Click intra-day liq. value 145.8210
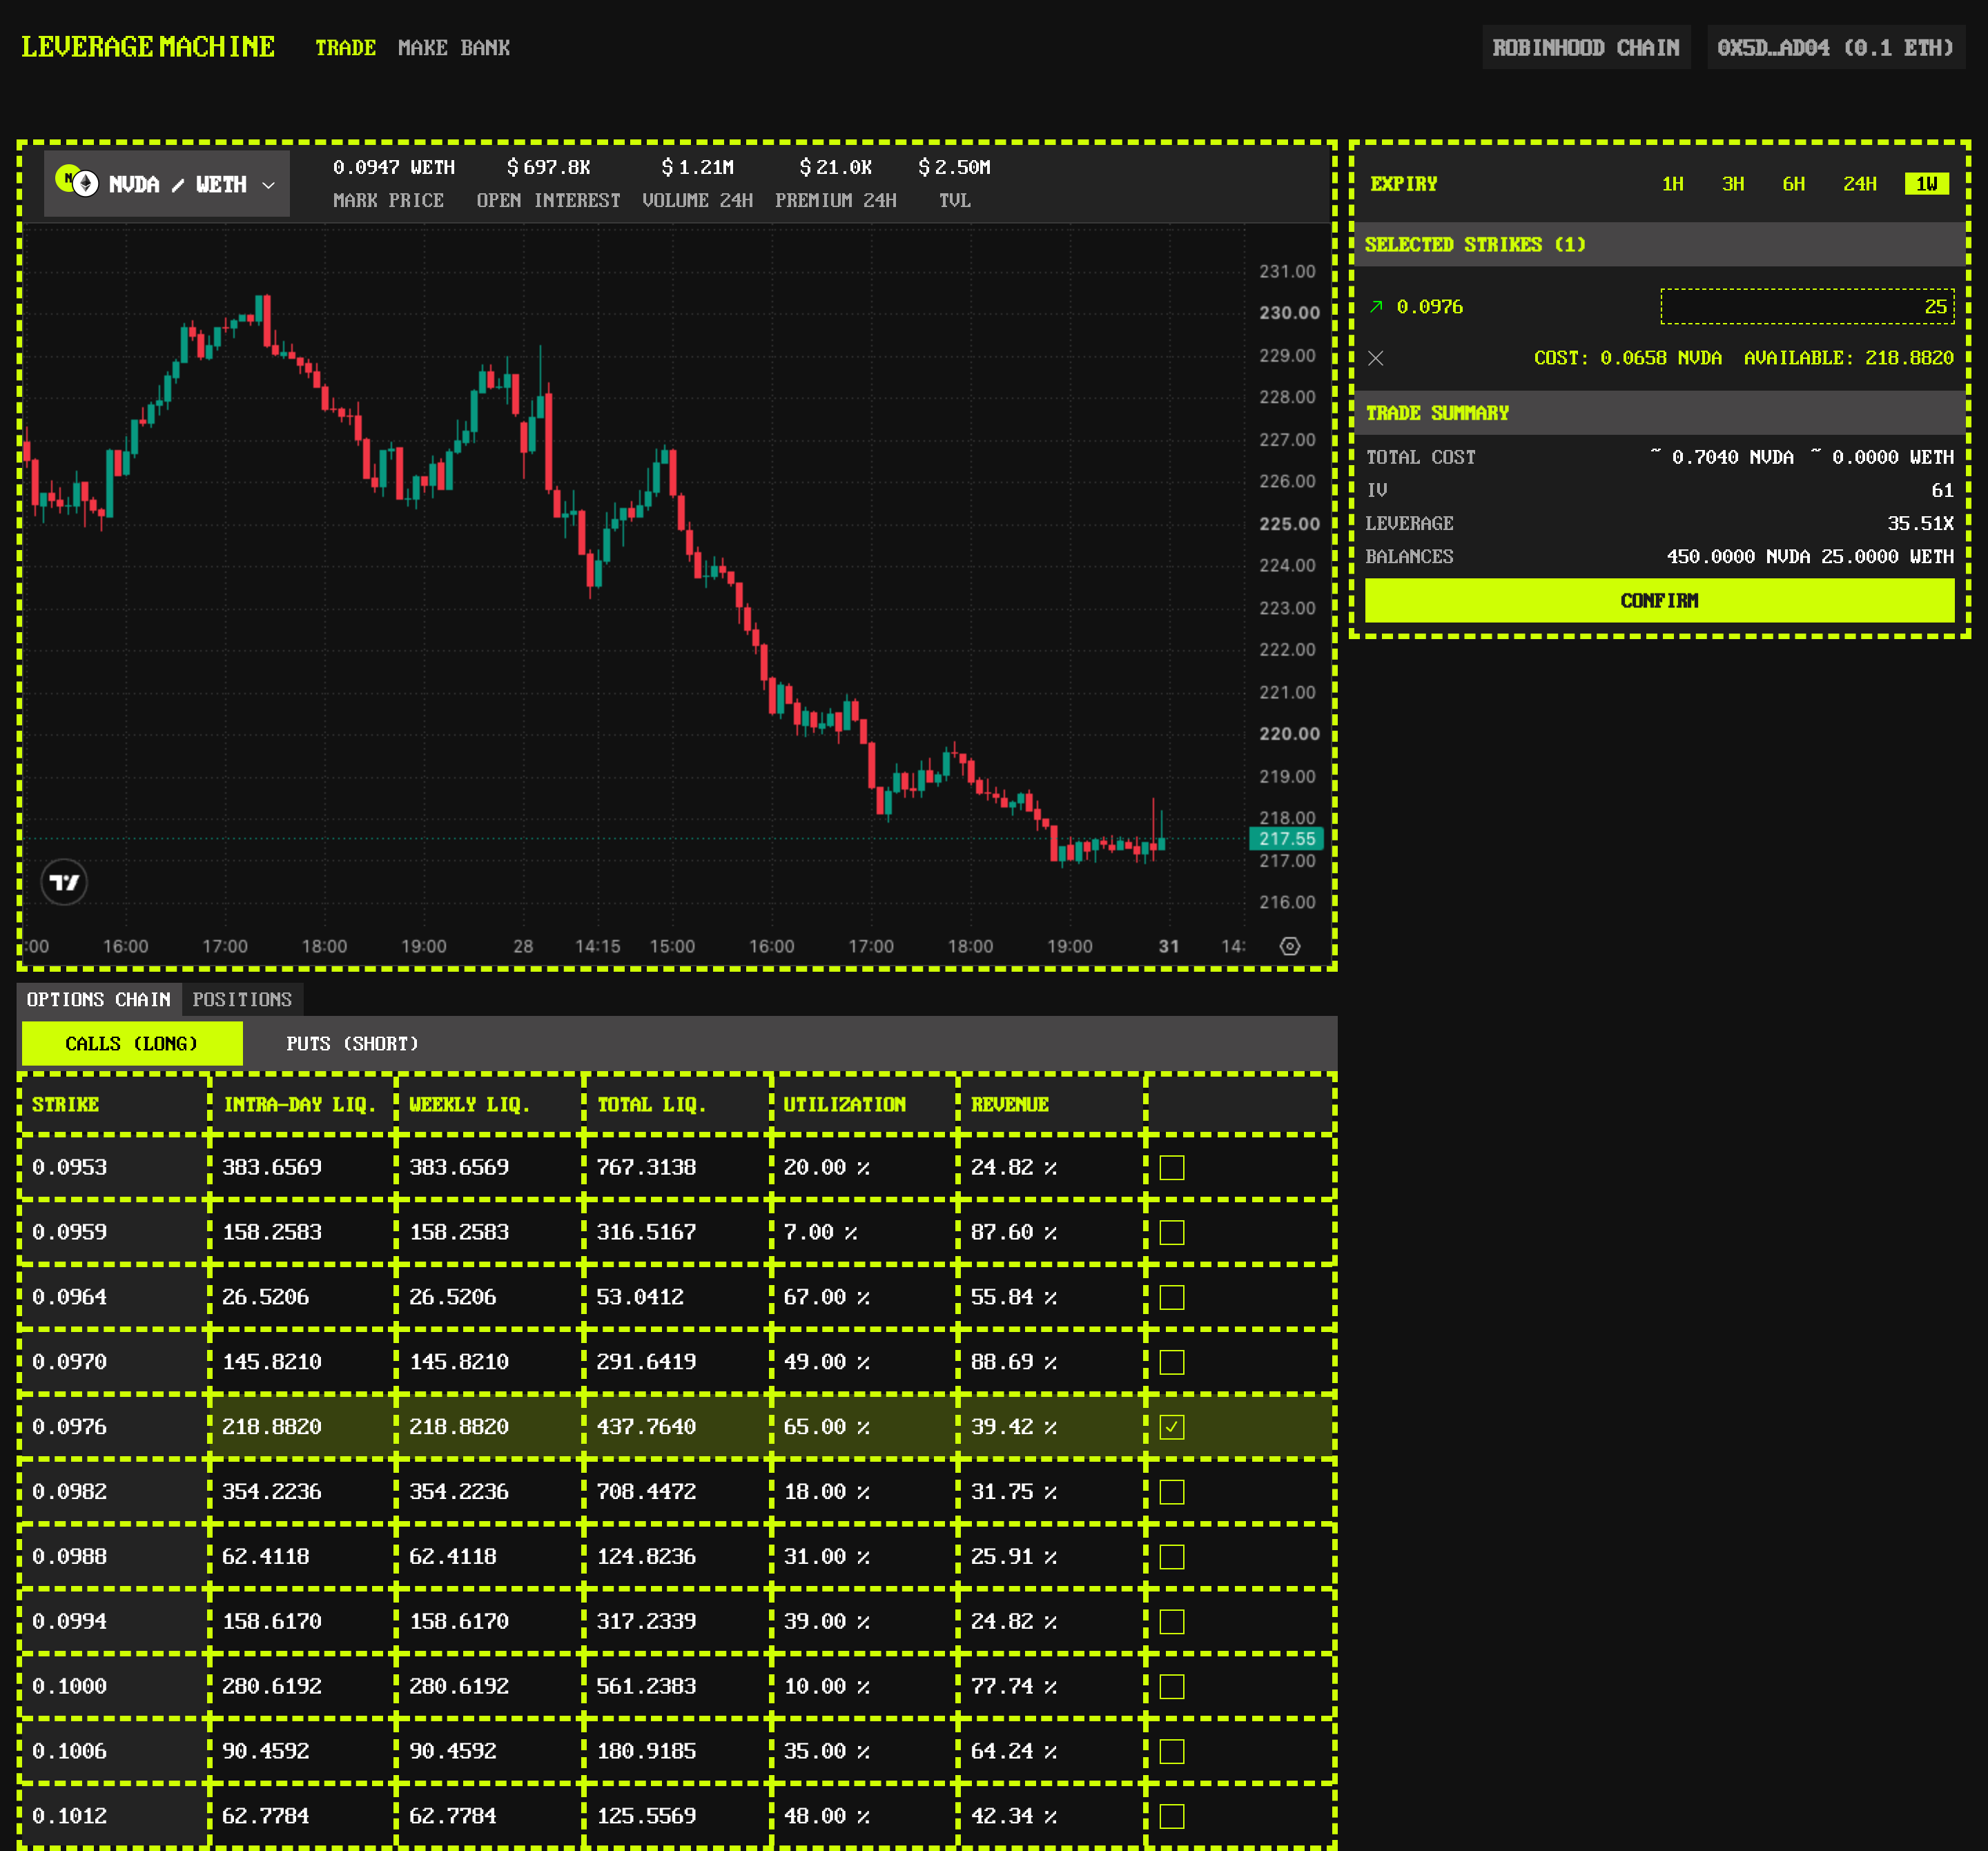 tap(272, 1362)
